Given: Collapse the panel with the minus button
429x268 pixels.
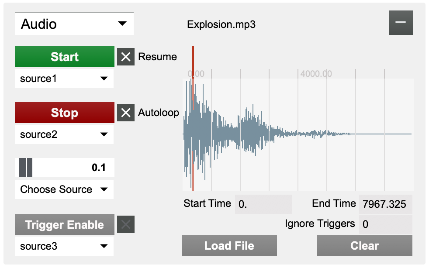Looking at the screenshot, I should [x=401, y=23].
